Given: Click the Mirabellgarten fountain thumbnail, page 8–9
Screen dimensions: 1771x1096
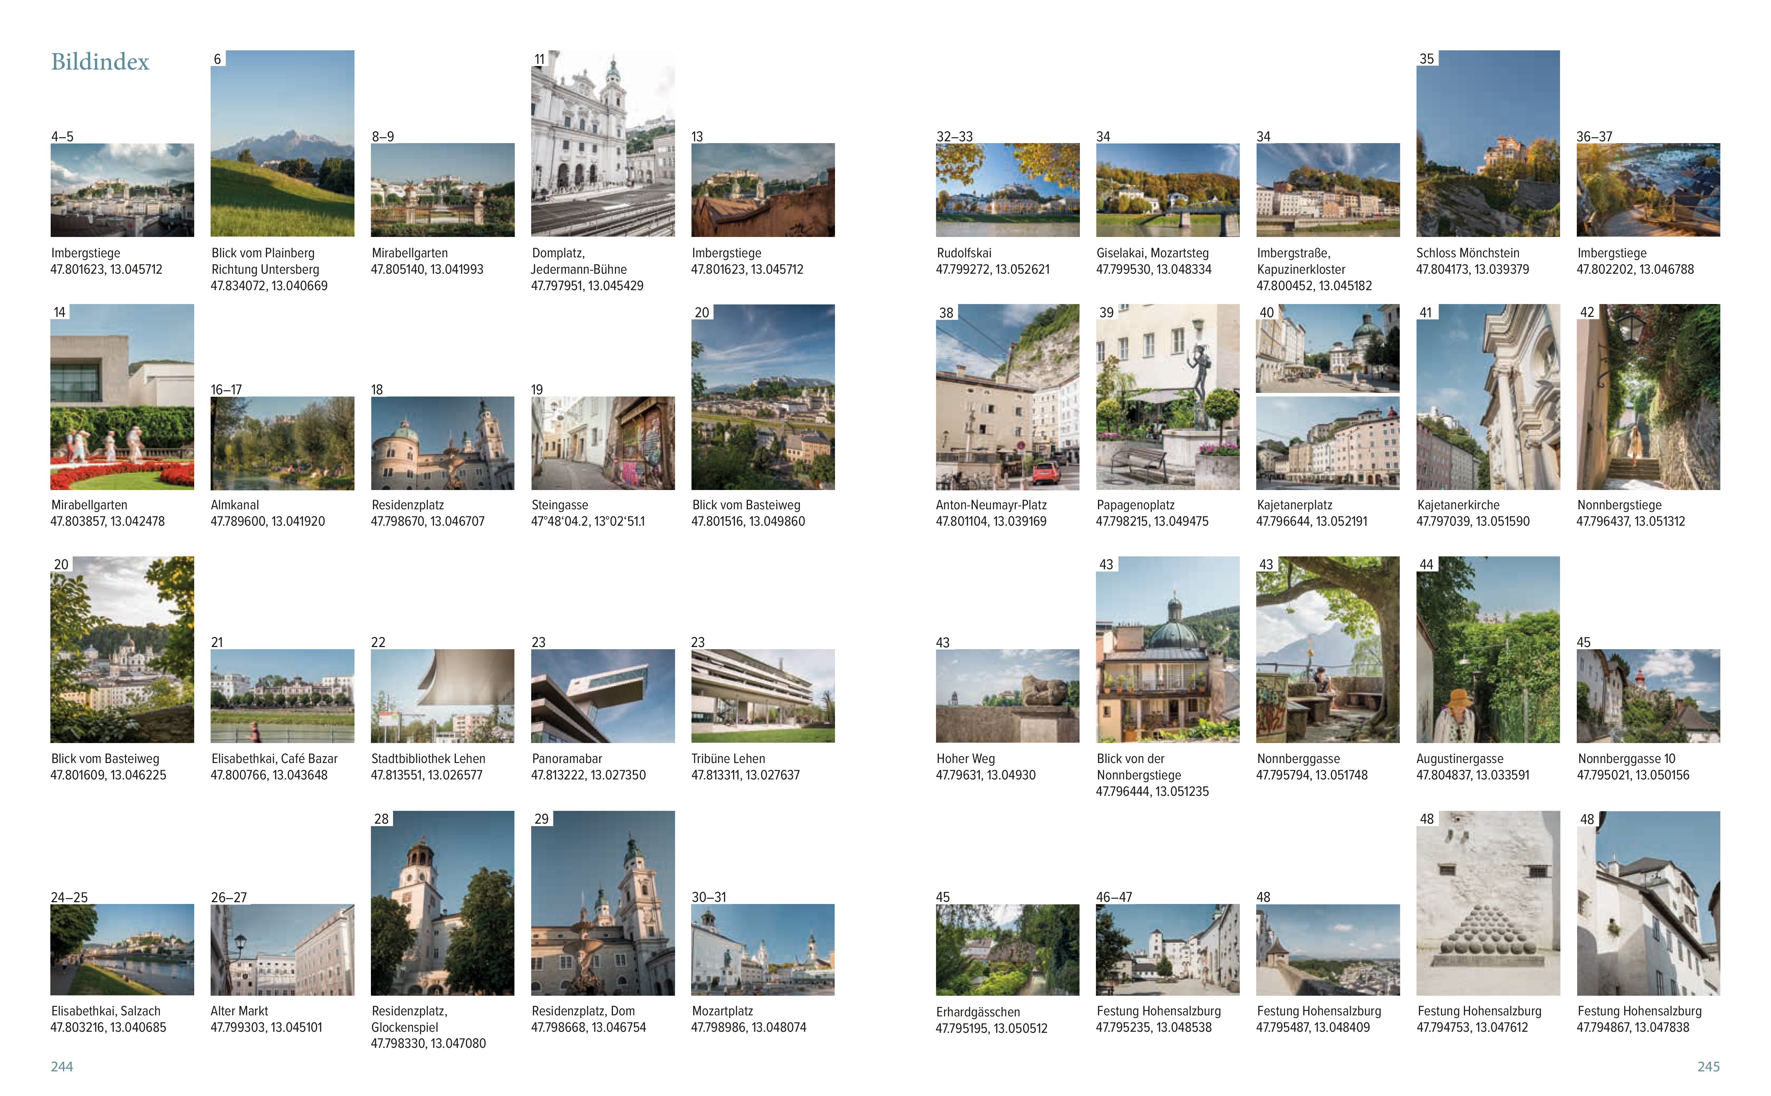Looking at the screenshot, I should click(x=442, y=190).
